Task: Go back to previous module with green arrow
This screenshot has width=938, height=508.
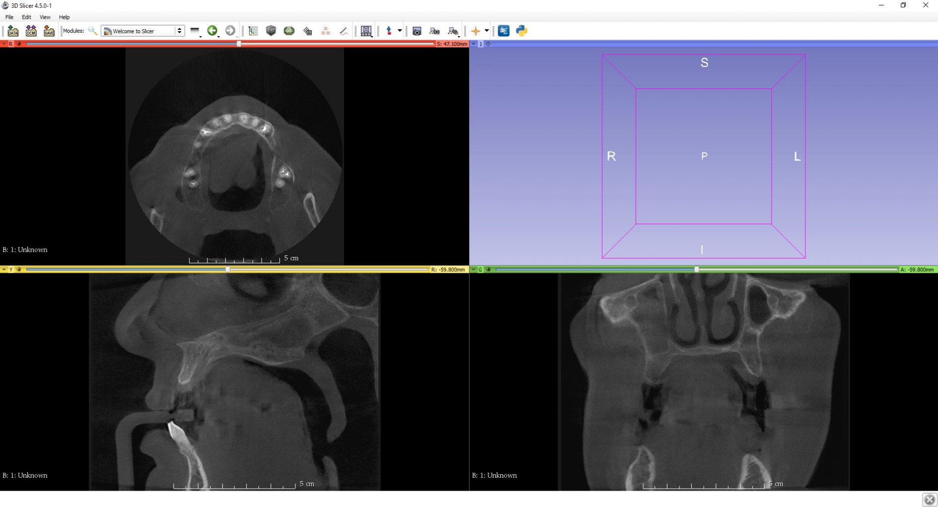Action: click(x=212, y=31)
